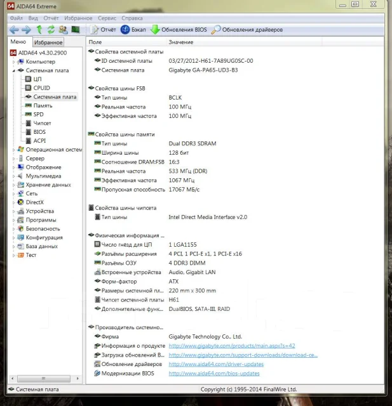Image resolution: width=392 pixels, height=406 pixels.
Task: Expand the Мультимедиа tree node
Action: click(14, 176)
